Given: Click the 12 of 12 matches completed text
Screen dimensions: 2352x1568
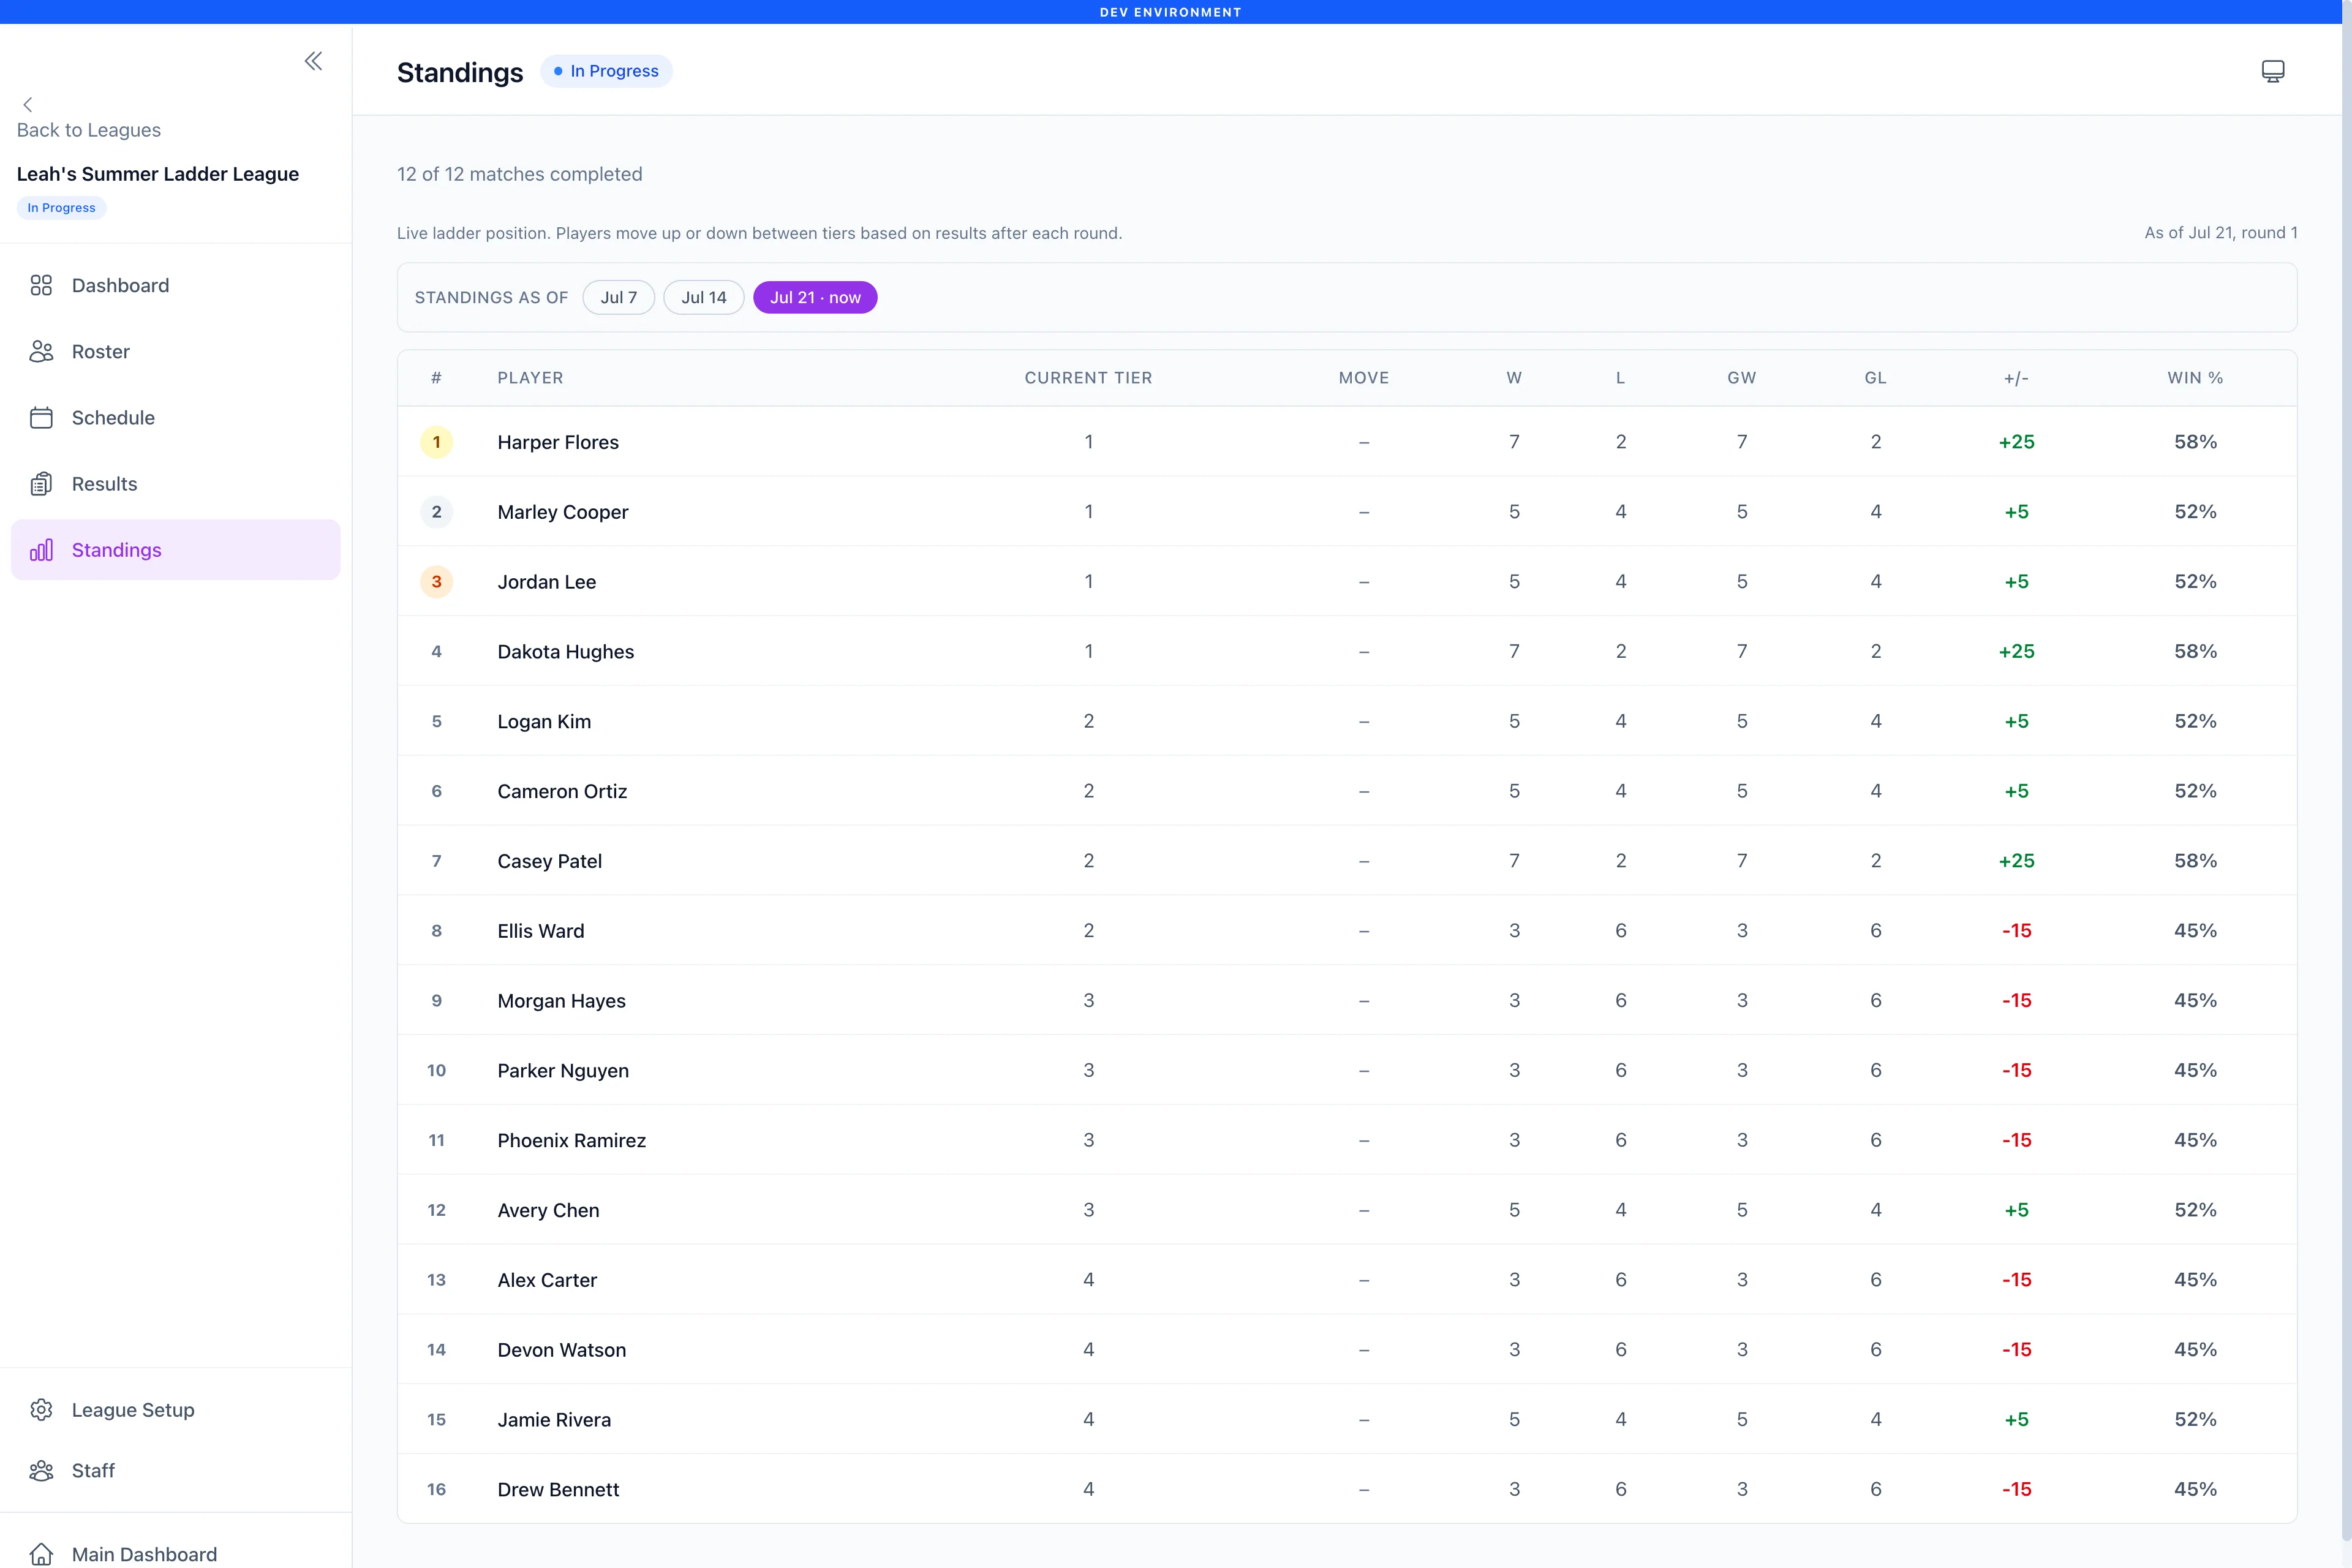Looking at the screenshot, I should click(x=520, y=174).
